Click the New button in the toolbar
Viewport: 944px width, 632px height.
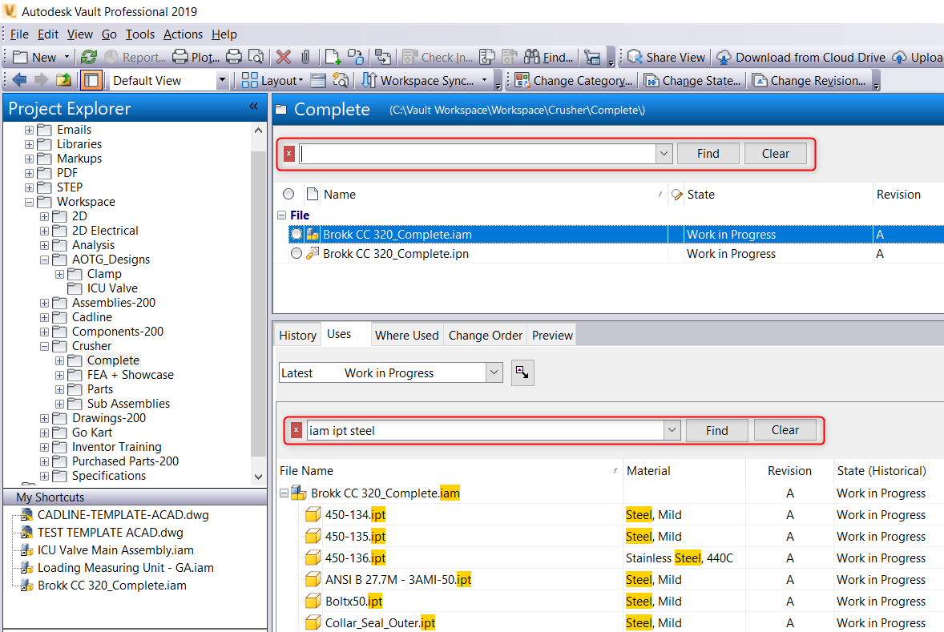coord(36,57)
